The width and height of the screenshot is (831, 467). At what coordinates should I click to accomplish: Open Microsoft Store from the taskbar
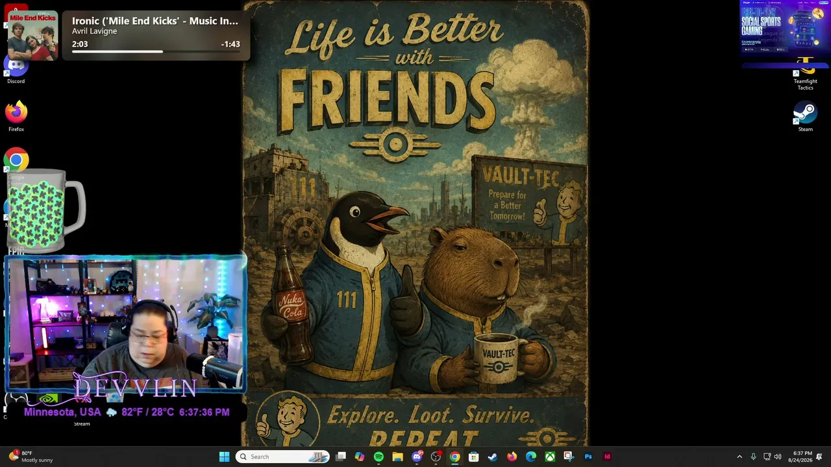click(473, 457)
